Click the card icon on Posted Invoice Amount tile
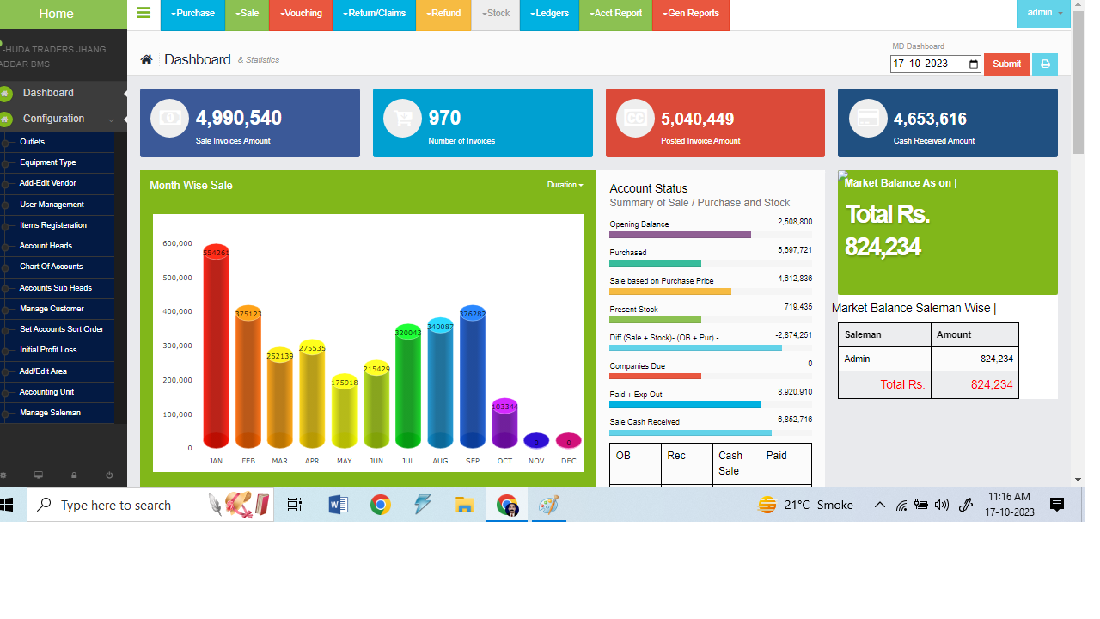 point(635,118)
